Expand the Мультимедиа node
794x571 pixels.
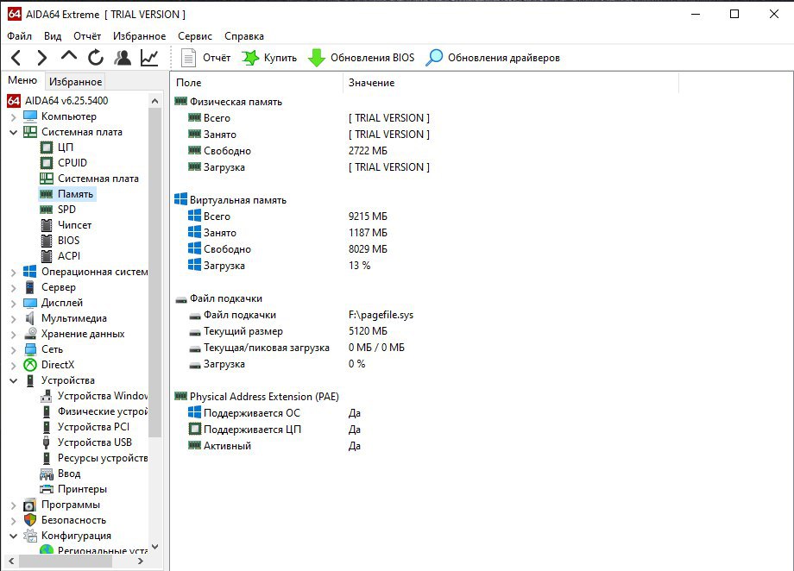pyautogui.click(x=13, y=319)
